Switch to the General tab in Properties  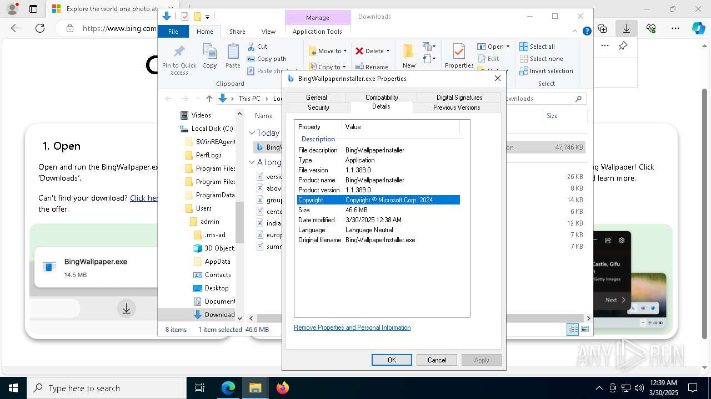316,97
